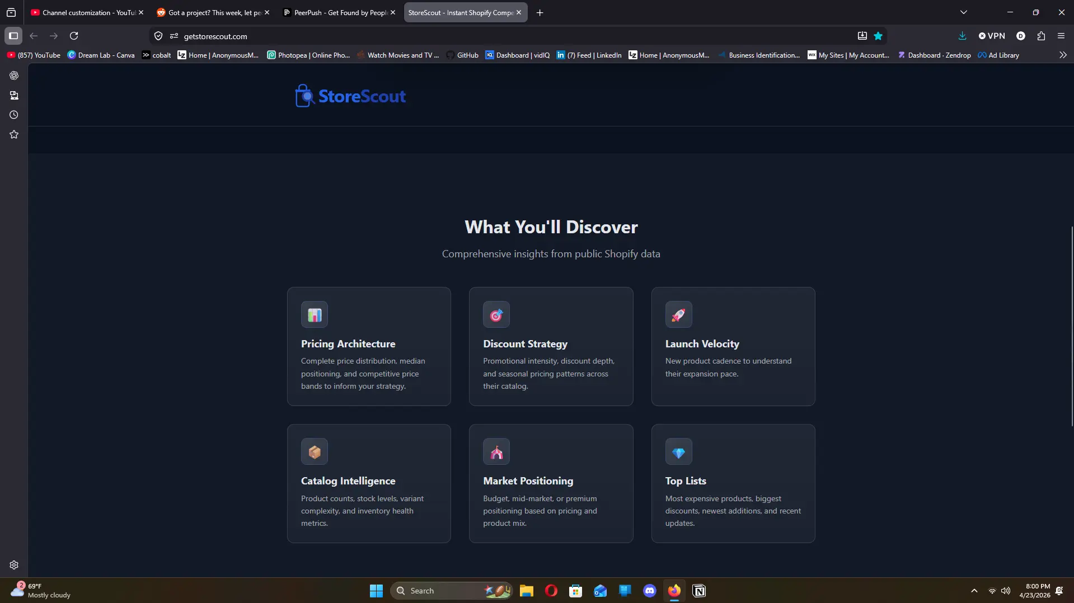This screenshot has width=1074, height=603.
Task: Open the history sidebar icon
Action: (14, 115)
